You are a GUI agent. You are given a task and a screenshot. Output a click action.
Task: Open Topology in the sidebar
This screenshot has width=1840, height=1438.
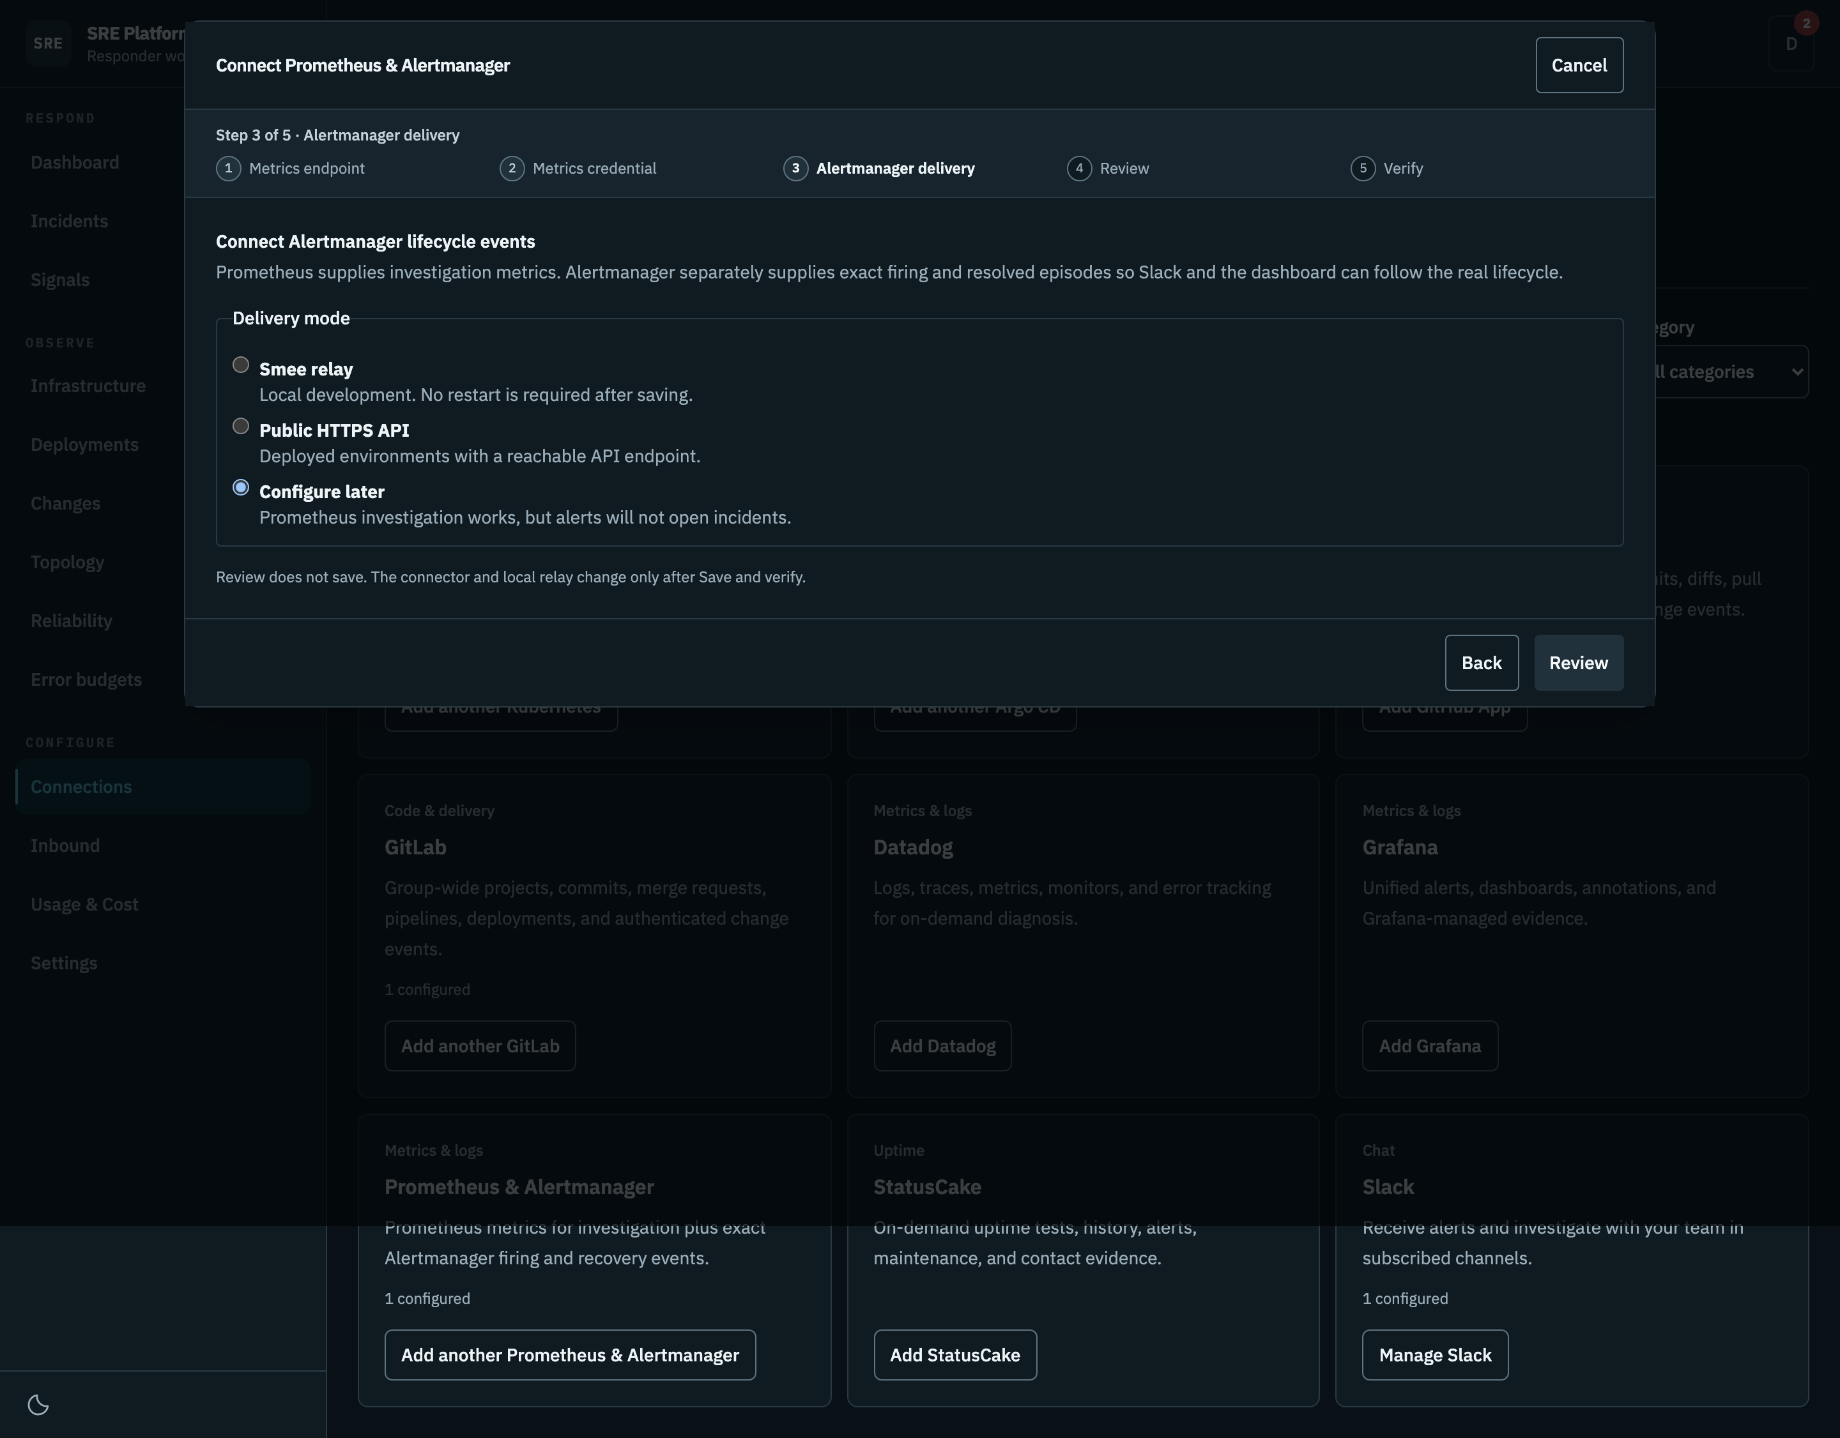coord(163,563)
